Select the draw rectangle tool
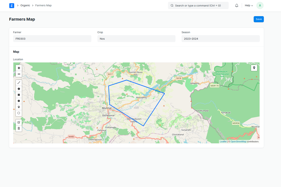The image size is (281, 187). (x=19, y=95)
